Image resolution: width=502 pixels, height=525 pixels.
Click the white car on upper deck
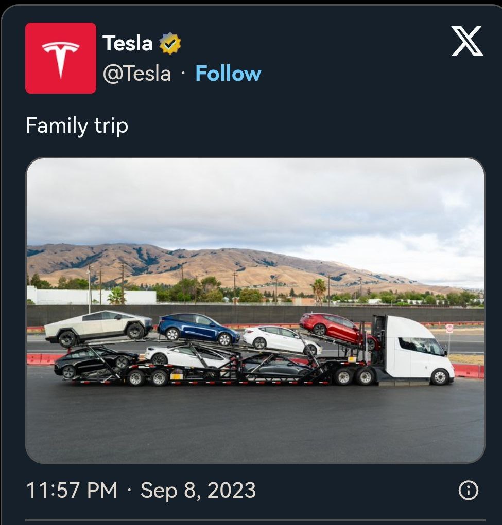[x=282, y=340]
